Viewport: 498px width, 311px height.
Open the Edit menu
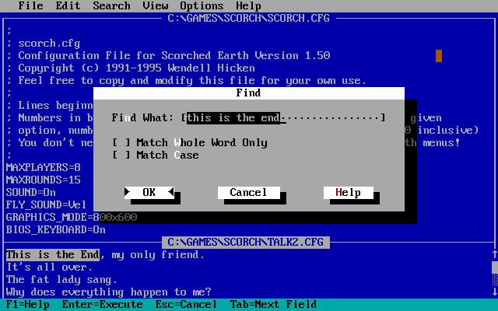tap(68, 5)
